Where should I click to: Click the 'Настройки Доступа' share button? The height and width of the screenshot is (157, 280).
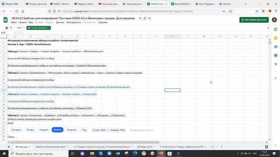[x=254, y=20]
